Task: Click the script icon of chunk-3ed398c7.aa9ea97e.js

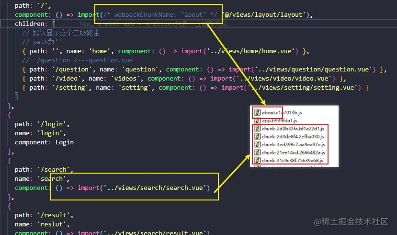Action: pos(257,144)
